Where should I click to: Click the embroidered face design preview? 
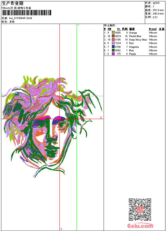pos(52,127)
